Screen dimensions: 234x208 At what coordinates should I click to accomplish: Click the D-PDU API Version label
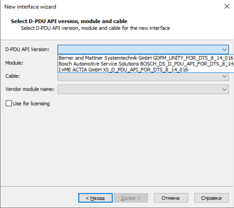(x=27, y=49)
